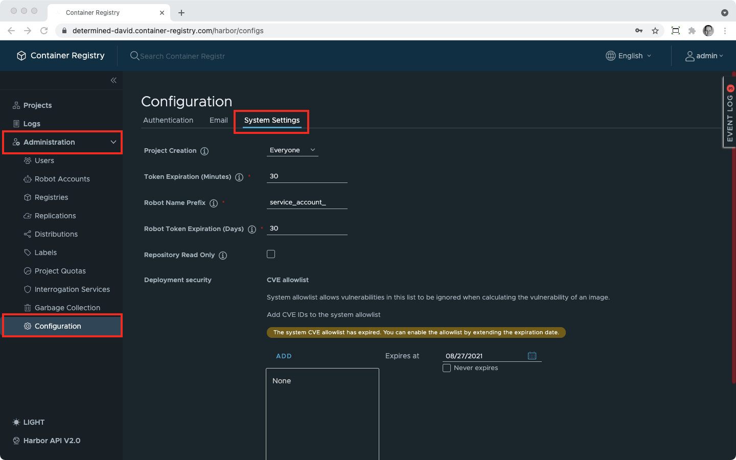The height and width of the screenshot is (460, 736).
Task: Collapse the Administration menu chevron
Action: point(113,142)
